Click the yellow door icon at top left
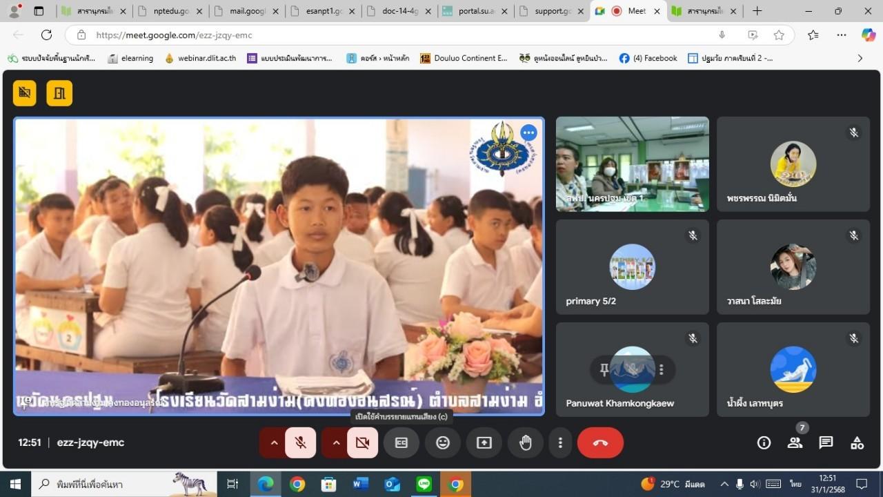The height and width of the screenshot is (497, 883). tap(59, 93)
